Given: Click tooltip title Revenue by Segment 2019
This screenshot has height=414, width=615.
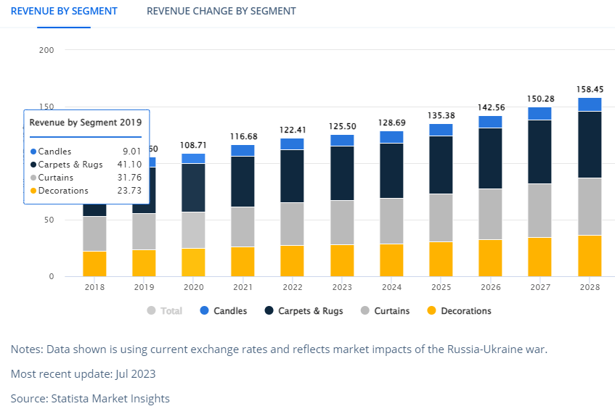Looking at the screenshot, I should [x=86, y=123].
